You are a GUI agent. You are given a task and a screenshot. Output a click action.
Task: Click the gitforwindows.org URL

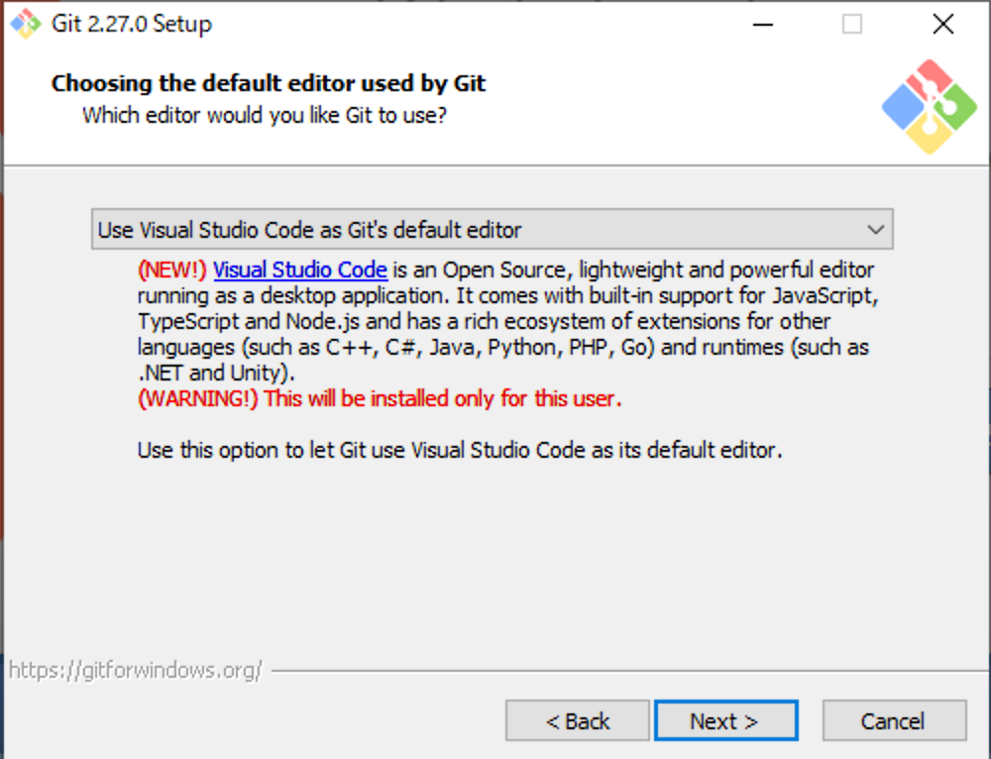point(136,671)
